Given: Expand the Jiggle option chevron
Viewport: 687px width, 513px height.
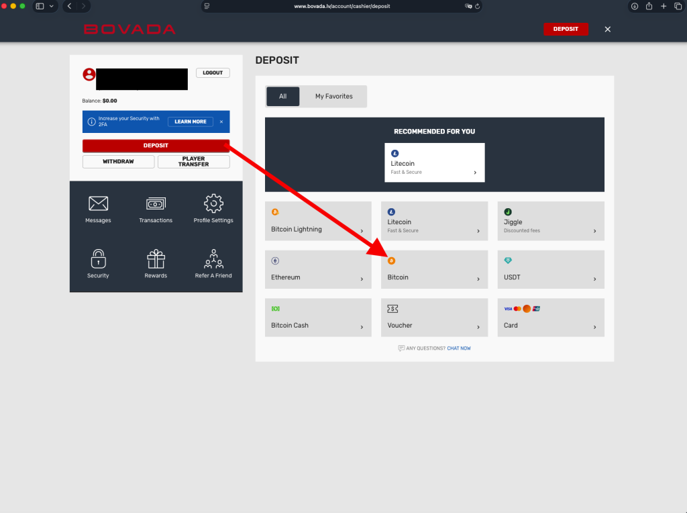Looking at the screenshot, I should coord(594,231).
